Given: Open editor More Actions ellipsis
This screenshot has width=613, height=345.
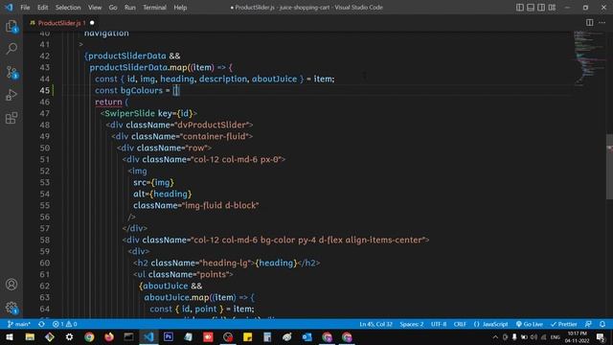Looking at the screenshot, I should (602, 23).
